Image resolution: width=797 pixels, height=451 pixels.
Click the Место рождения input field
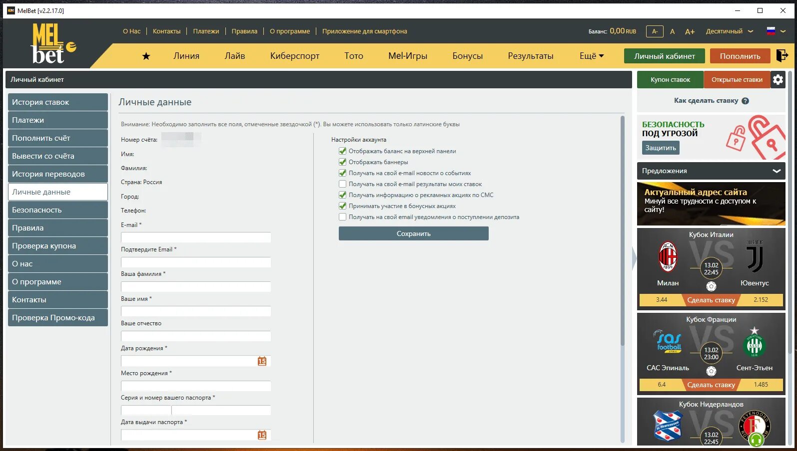click(196, 386)
